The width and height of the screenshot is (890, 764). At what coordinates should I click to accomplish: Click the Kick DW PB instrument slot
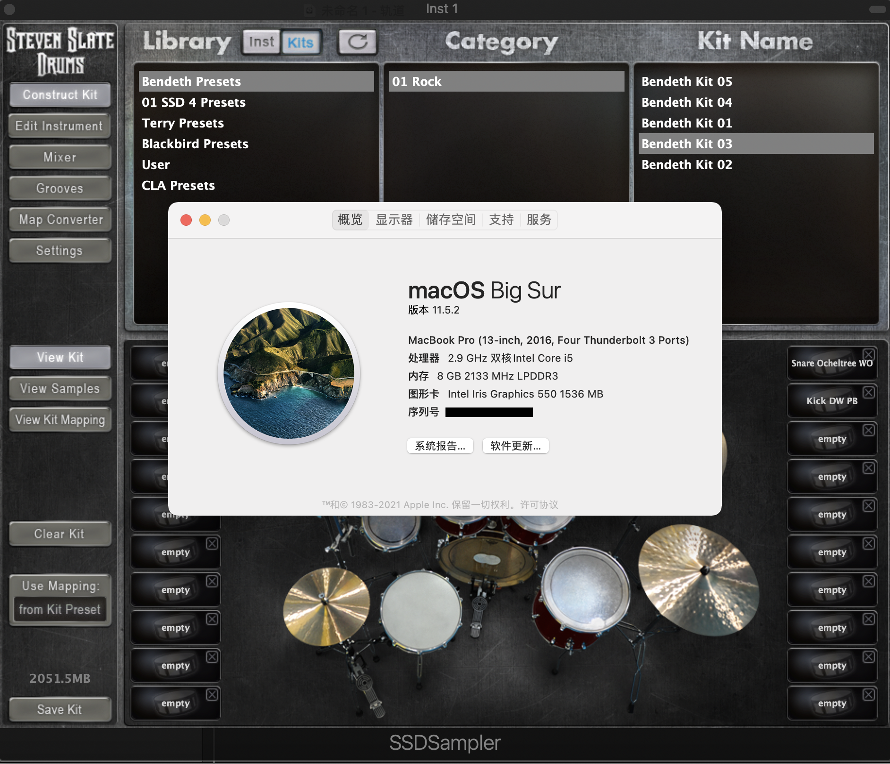[831, 401]
